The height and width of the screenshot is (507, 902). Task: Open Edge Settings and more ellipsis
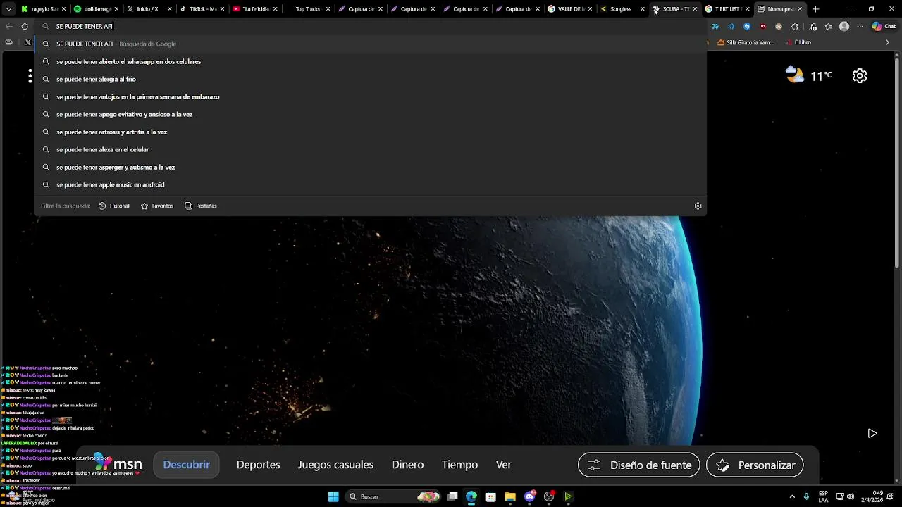coord(859,27)
